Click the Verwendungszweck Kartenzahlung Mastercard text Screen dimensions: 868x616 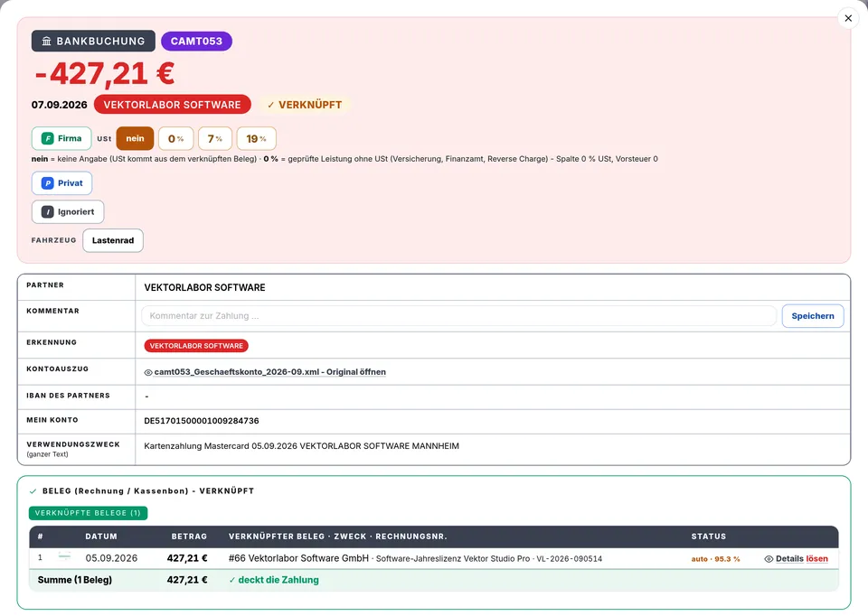(302, 445)
